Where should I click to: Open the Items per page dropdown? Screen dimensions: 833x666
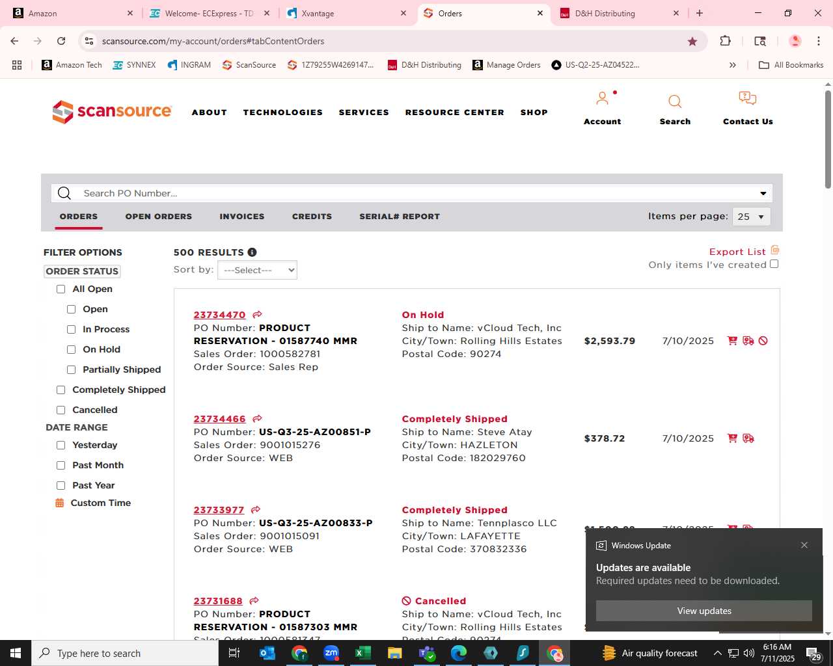point(752,217)
